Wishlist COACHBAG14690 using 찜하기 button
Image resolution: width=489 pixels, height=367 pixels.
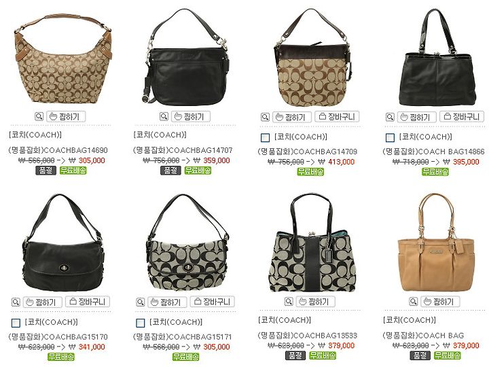pyautogui.click(x=66, y=117)
